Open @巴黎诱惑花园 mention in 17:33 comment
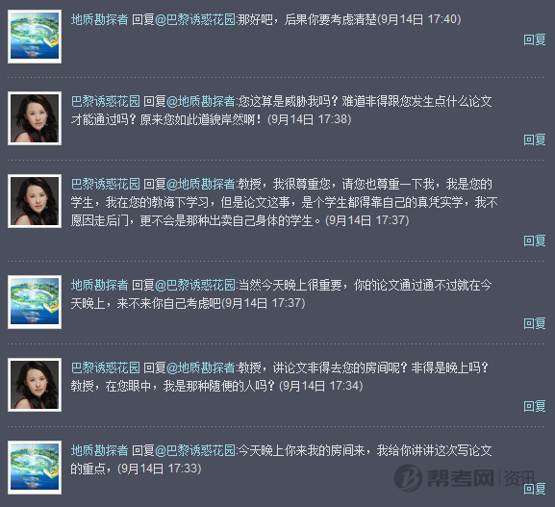The image size is (555, 507). click(x=195, y=450)
